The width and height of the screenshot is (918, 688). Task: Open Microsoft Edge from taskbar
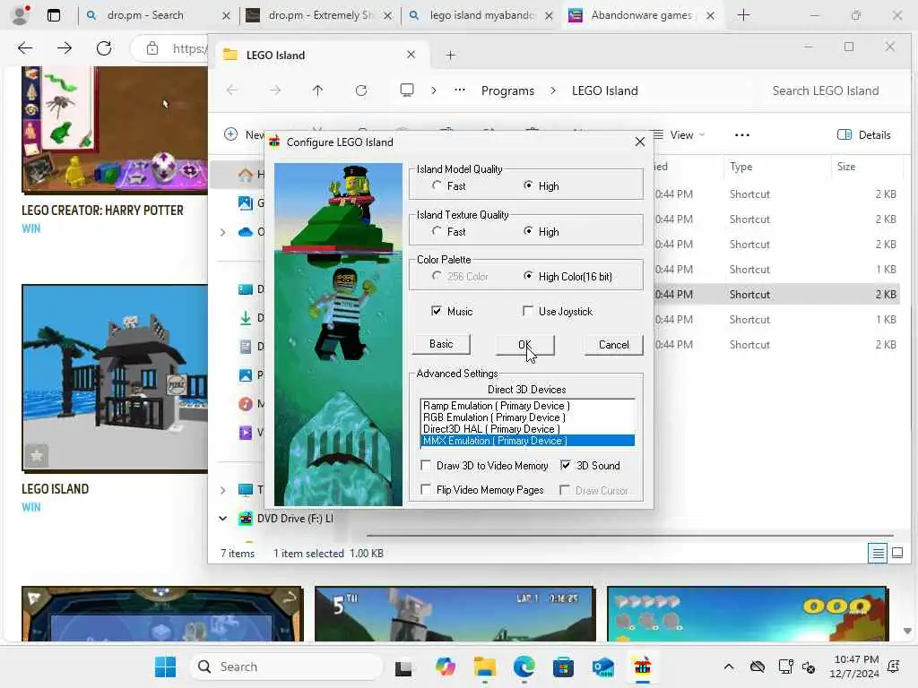pos(524,666)
